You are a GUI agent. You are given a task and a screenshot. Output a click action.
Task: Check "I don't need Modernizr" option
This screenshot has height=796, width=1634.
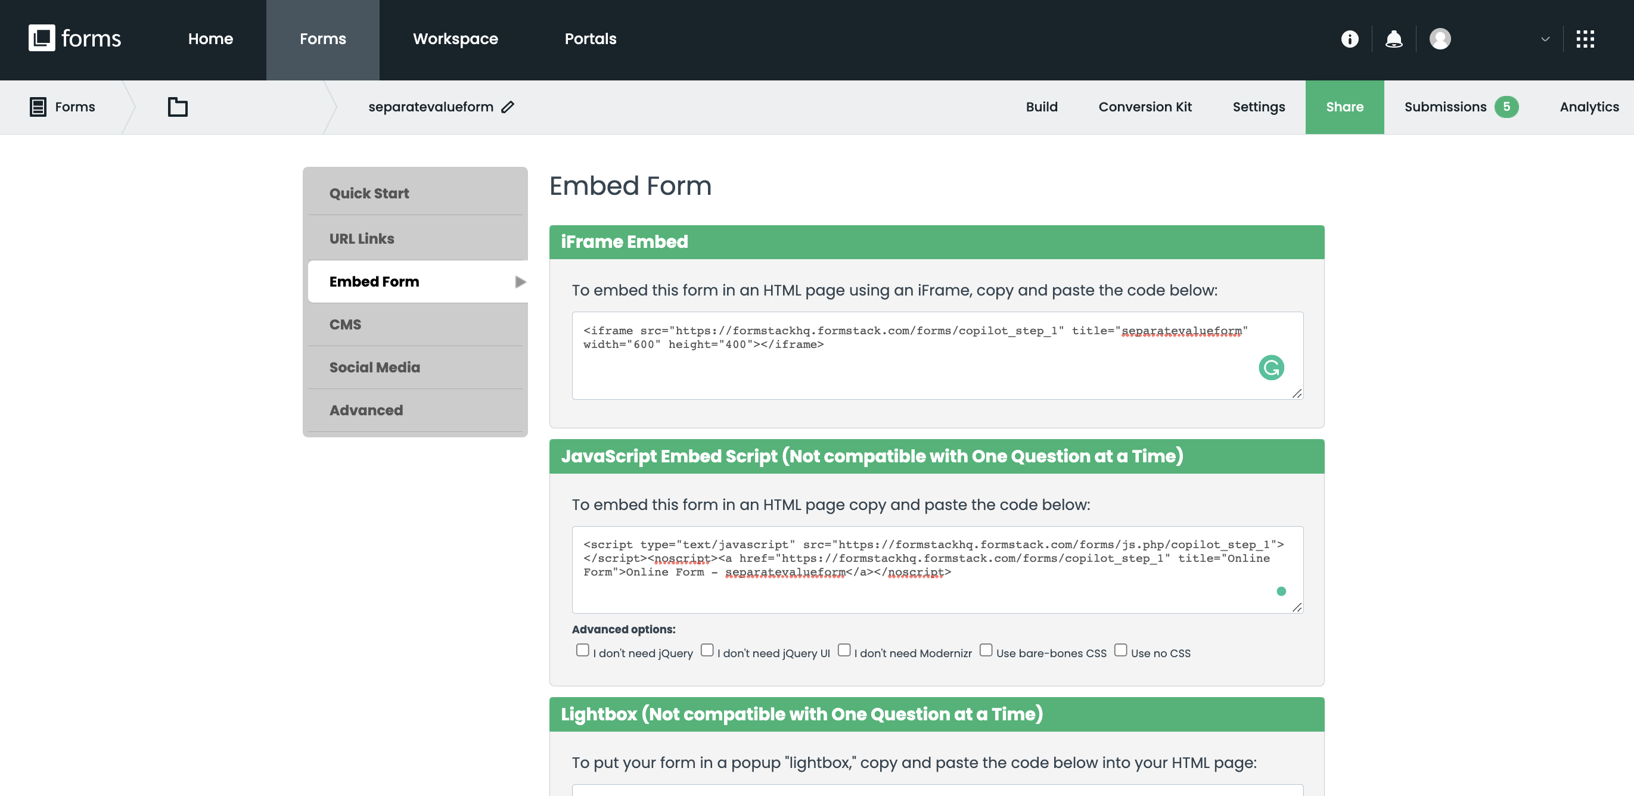coord(844,650)
